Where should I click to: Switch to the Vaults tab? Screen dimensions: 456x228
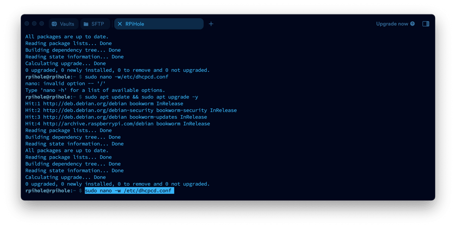64,24
